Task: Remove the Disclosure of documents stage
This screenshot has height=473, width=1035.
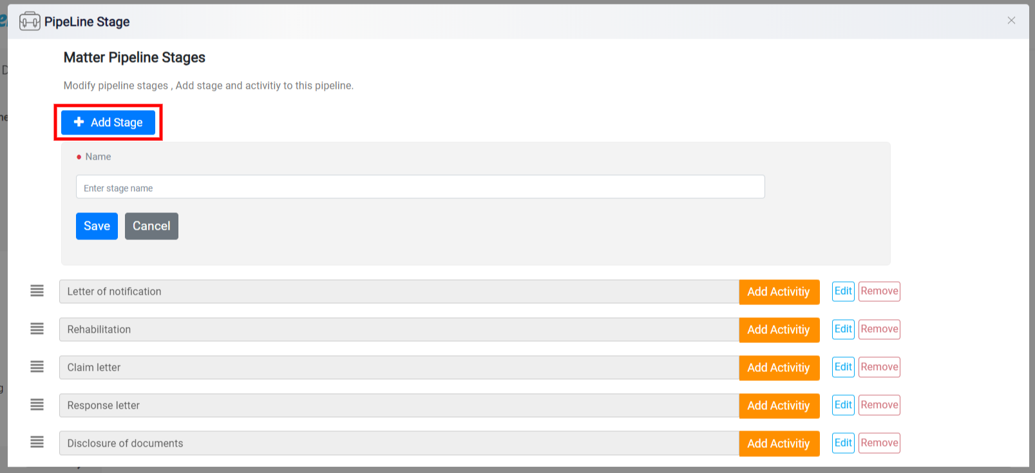Action: tap(879, 443)
